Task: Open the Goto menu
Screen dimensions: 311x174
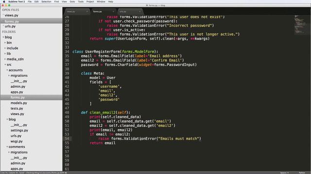Action: 72,1
